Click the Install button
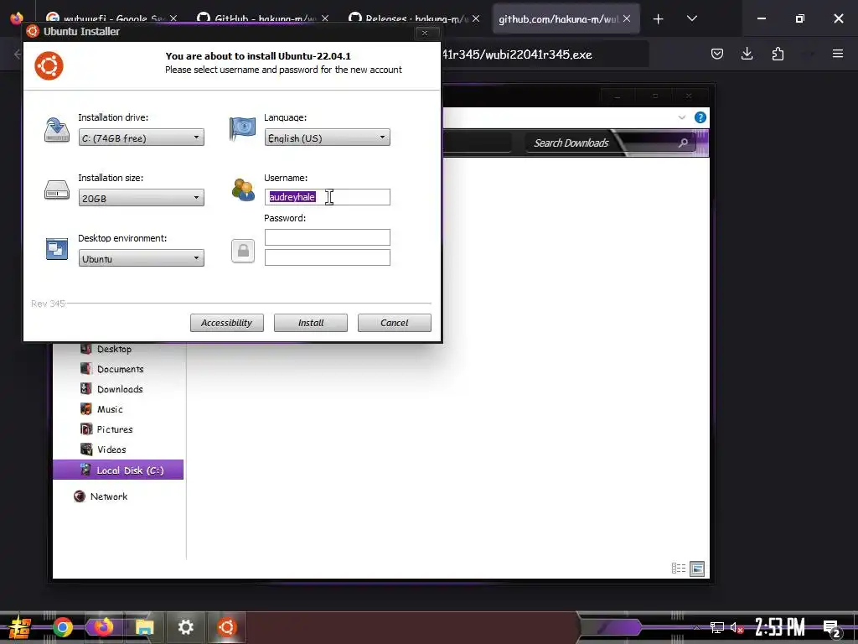Screen dimensions: 858x644 tap(311, 323)
